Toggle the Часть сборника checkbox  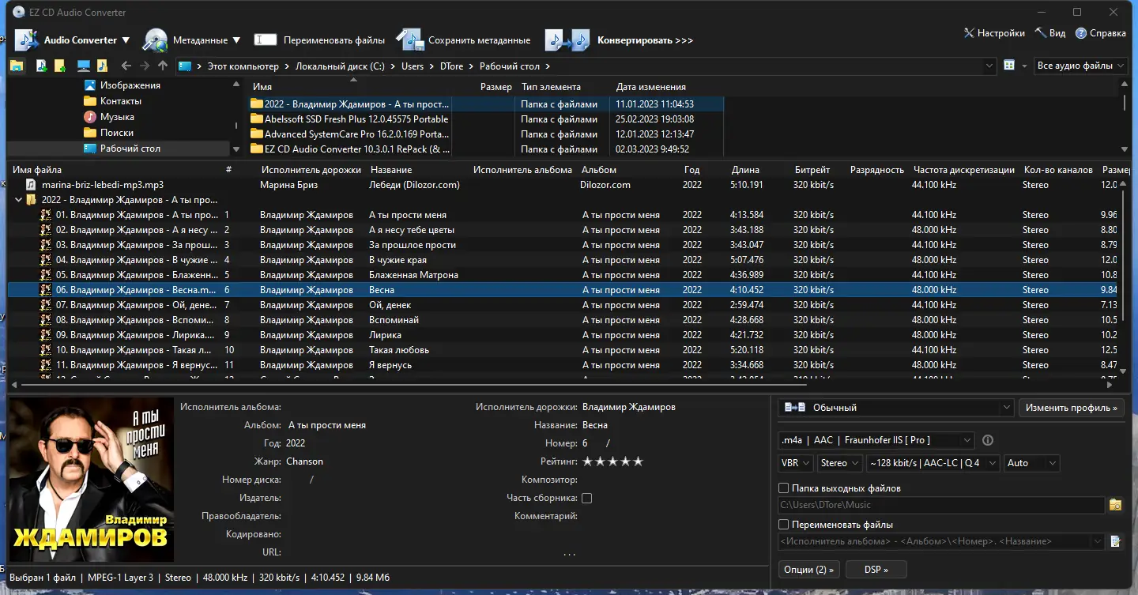tap(586, 498)
